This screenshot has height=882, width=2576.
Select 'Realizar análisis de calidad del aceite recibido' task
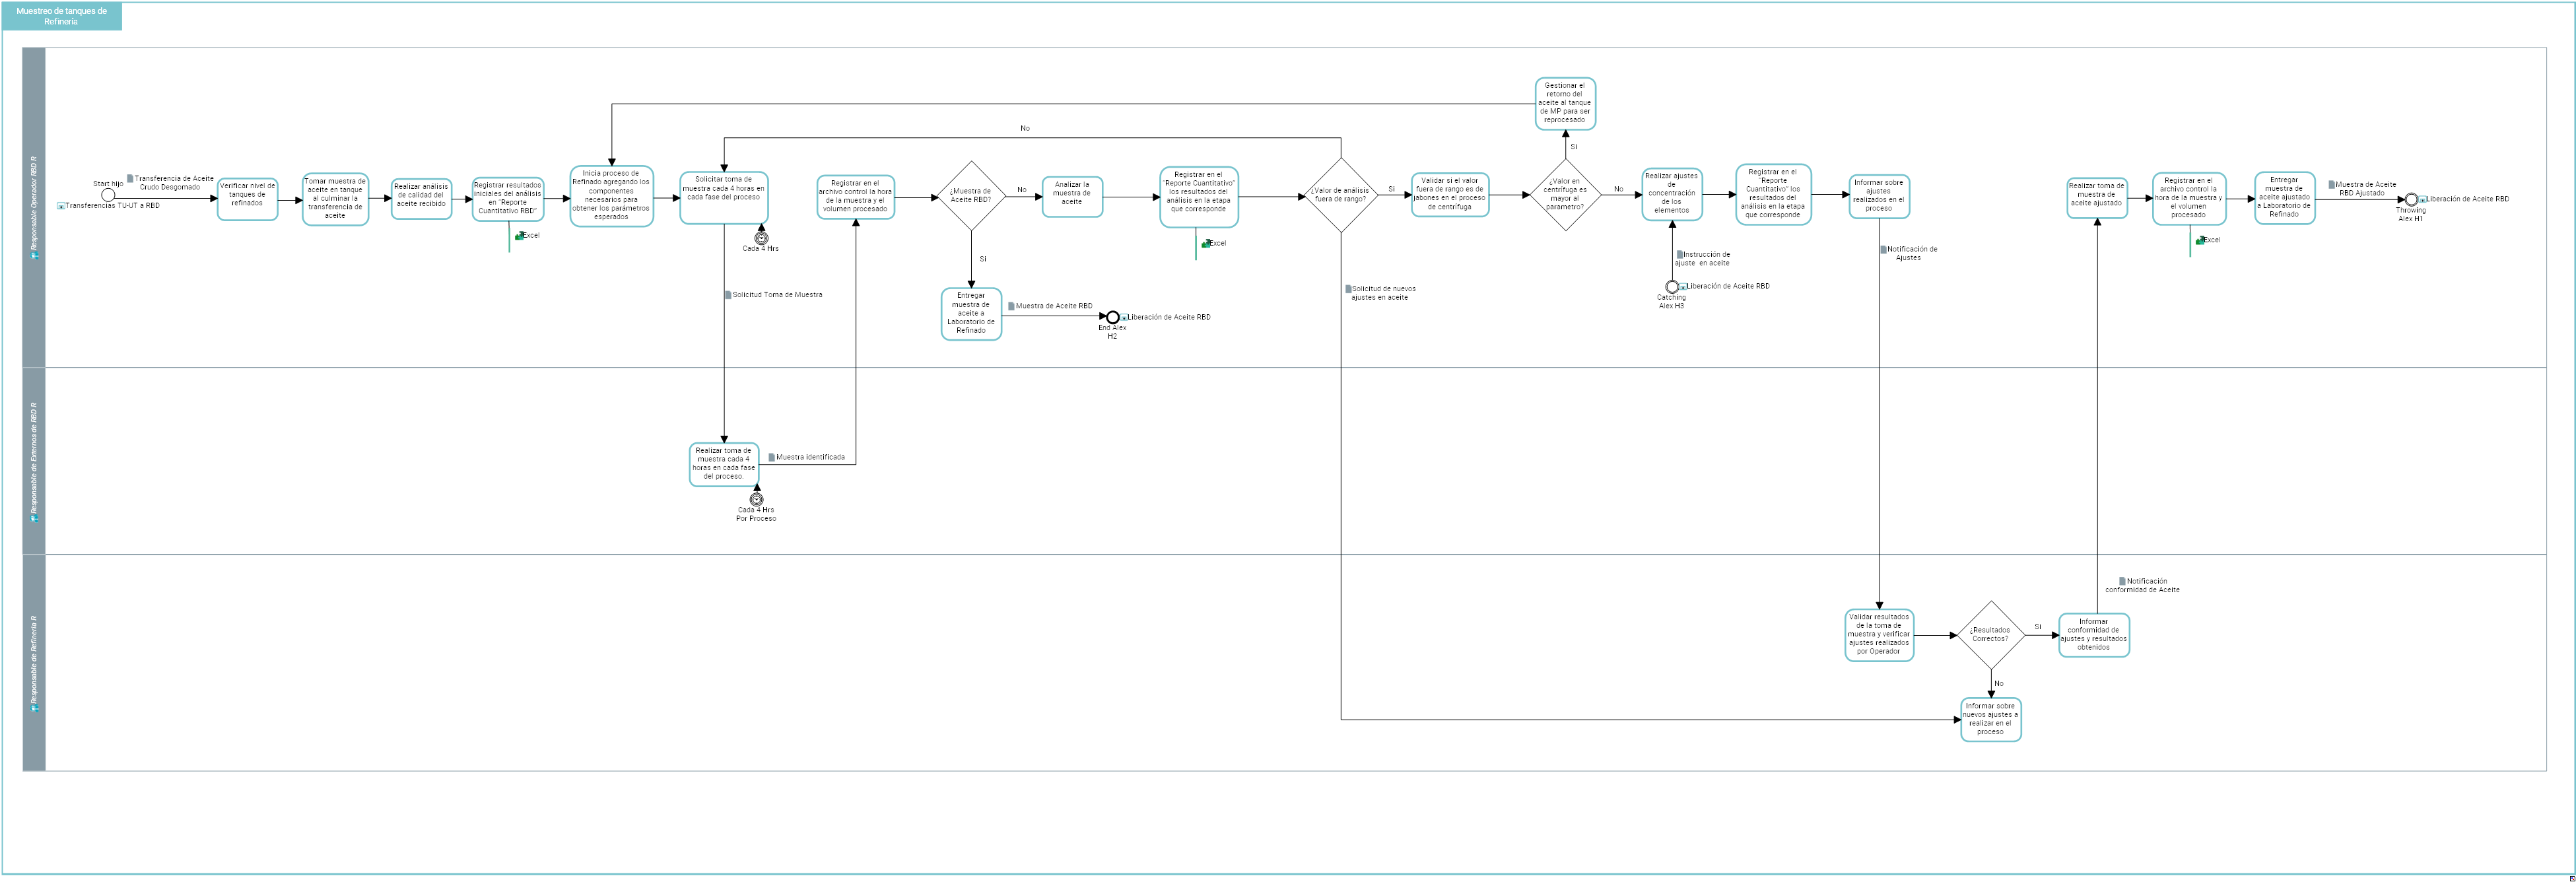click(421, 199)
